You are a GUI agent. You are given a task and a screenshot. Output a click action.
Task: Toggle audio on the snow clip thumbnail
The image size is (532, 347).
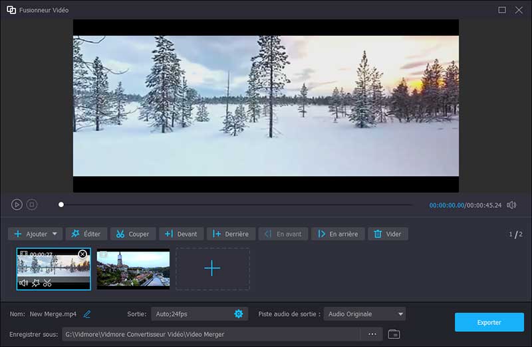24,283
